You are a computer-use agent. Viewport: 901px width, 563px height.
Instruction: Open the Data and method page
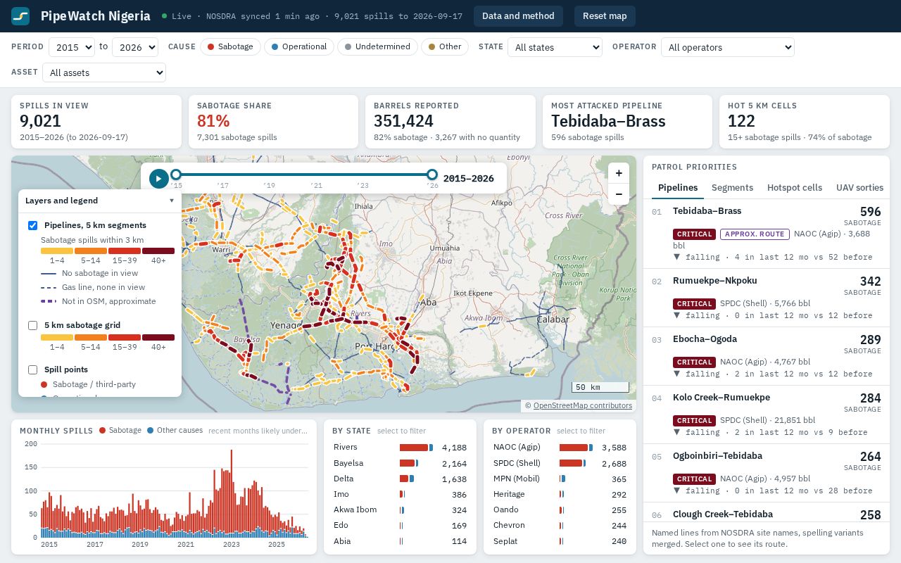(x=518, y=16)
